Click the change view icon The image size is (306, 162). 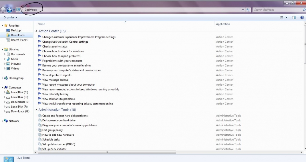[x=282, y=17]
